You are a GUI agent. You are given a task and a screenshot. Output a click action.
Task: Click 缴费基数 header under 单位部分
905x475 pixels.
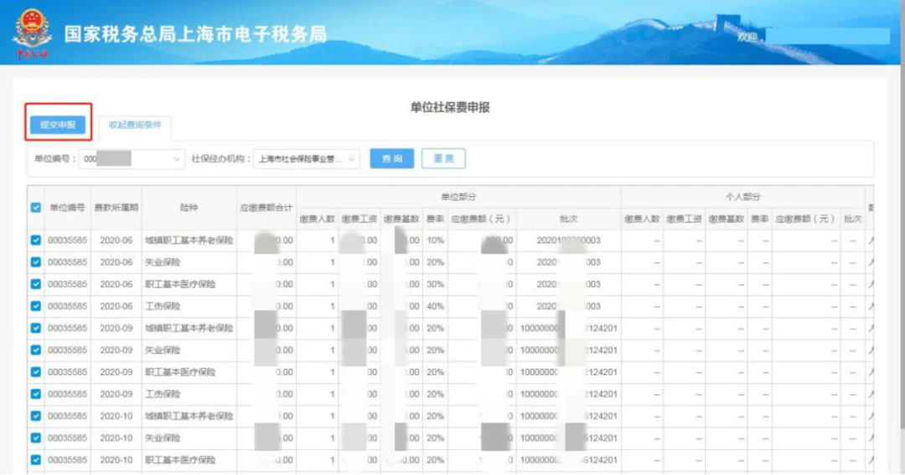(401, 219)
